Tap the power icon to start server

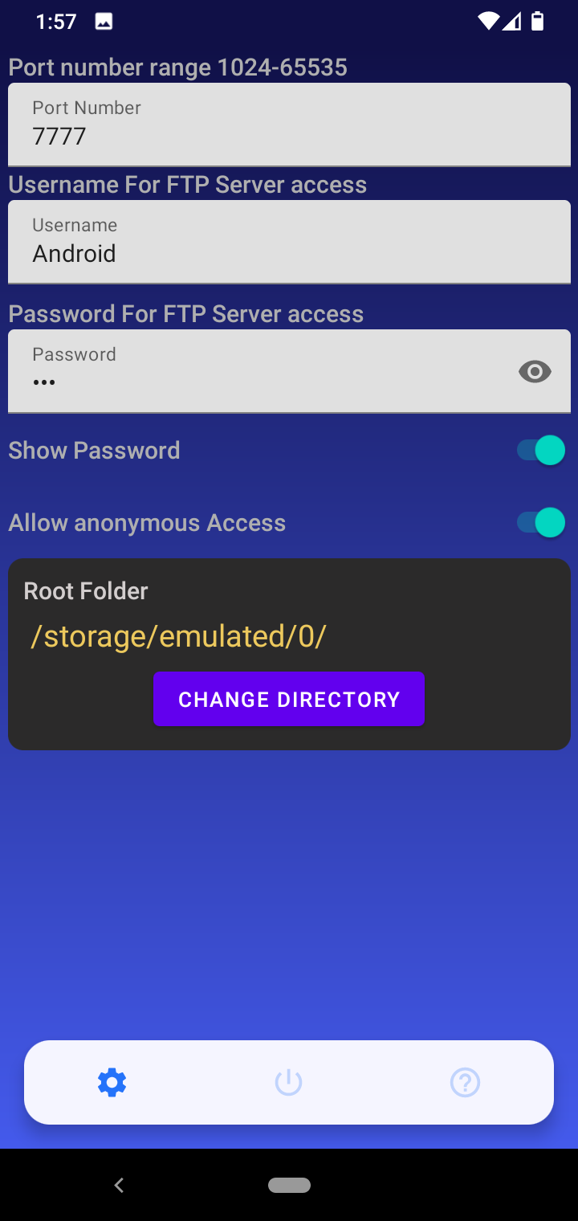(x=289, y=1083)
